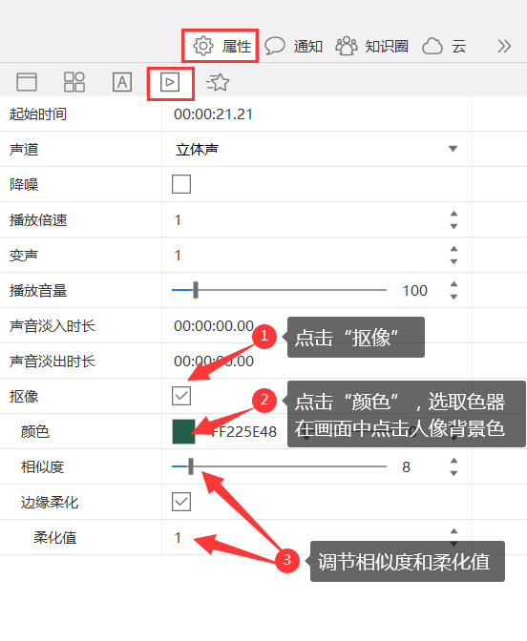The image size is (527, 641).
Task: Click the 声音淡出时长 label
Action: (53, 361)
